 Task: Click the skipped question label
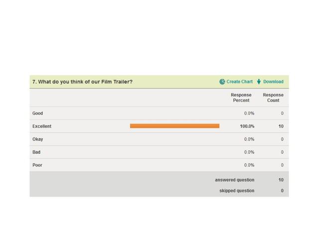coord(237,191)
